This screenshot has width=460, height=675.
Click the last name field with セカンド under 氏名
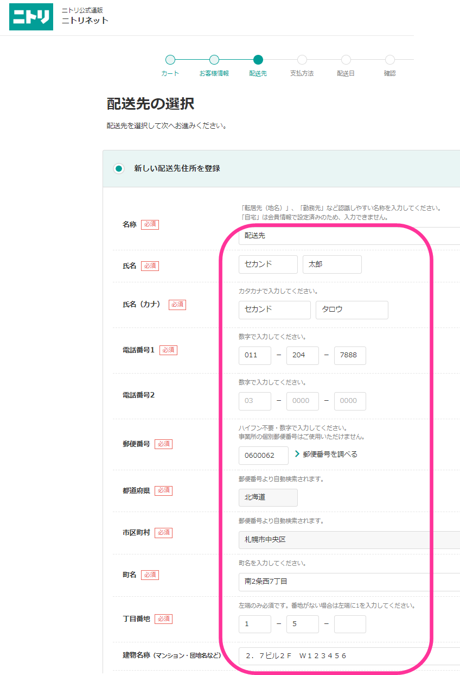click(x=268, y=264)
